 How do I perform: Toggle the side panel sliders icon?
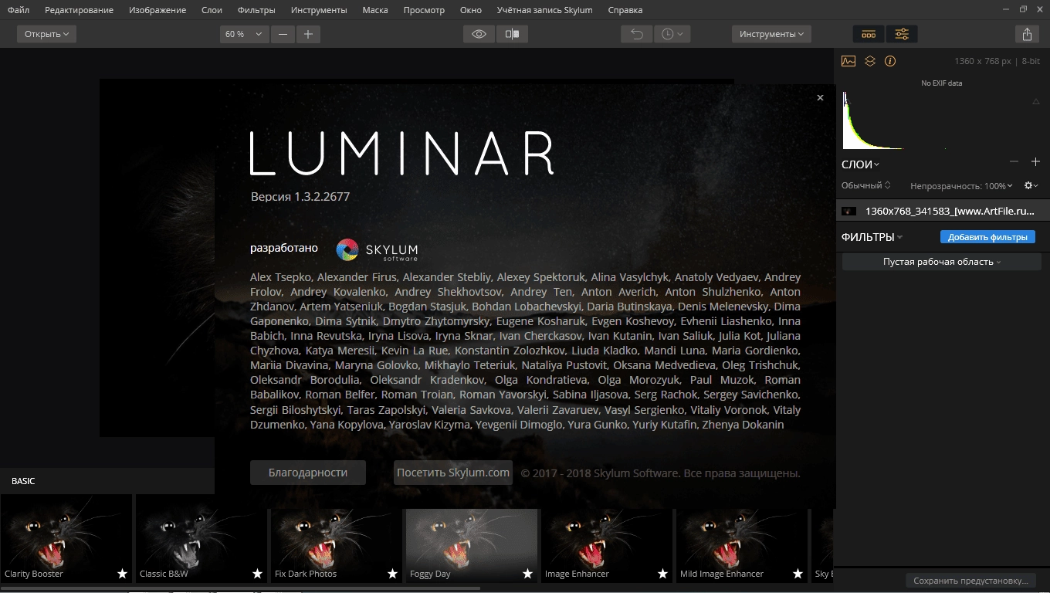(x=901, y=34)
